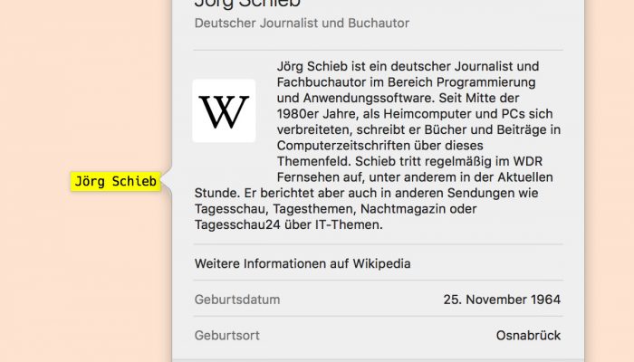The width and height of the screenshot is (634, 362).
Task: Open the Wikipedia logo icon
Action: 224,110
